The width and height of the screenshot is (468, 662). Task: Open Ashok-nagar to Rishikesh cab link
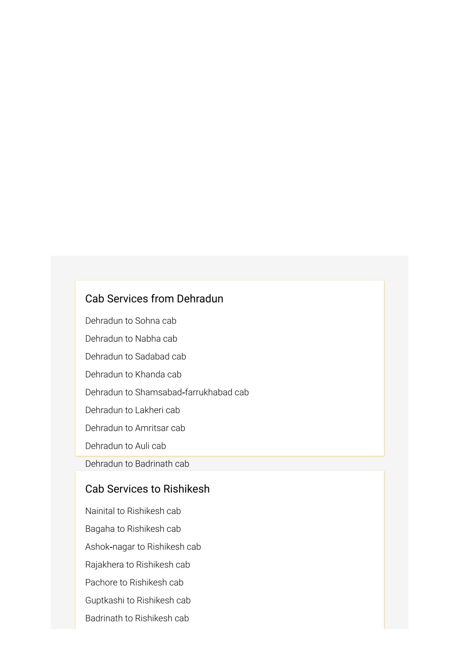tap(143, 547)
